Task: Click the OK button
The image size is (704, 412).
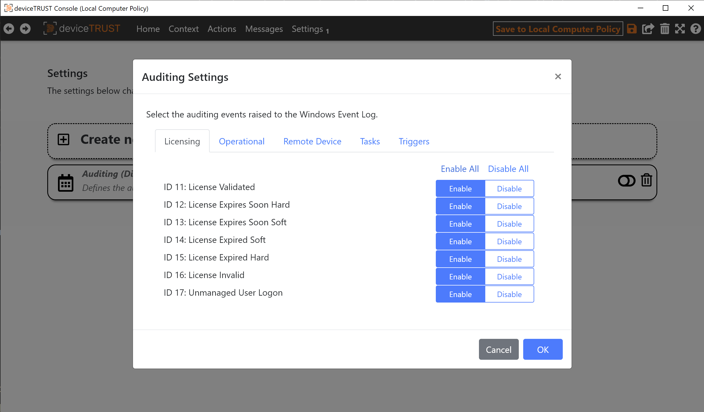Action: (x=542, y=349)
